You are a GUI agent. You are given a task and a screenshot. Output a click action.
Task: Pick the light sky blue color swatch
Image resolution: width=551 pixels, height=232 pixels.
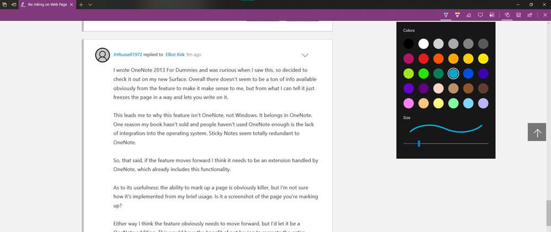point(468,103)
